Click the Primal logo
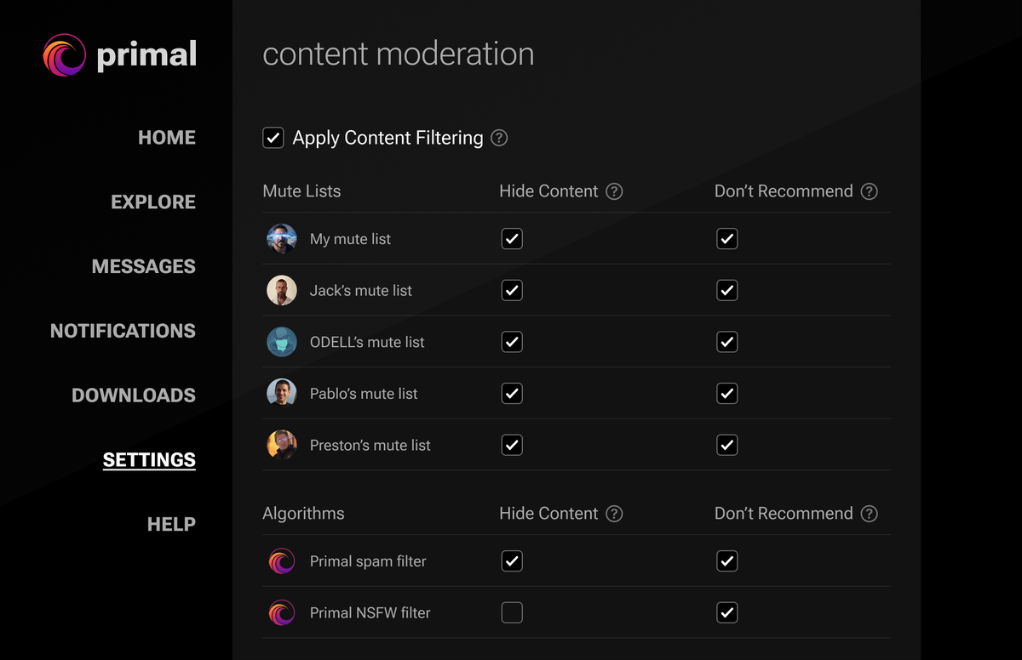Image resolution: width=1022 pixels, height=660 pixels. [62, 54]
